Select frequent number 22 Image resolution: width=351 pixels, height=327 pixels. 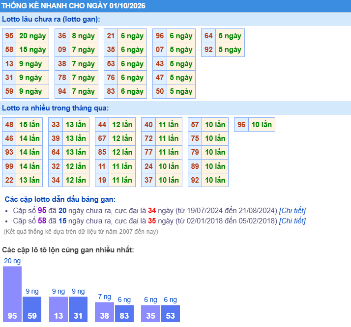point(9,180)
